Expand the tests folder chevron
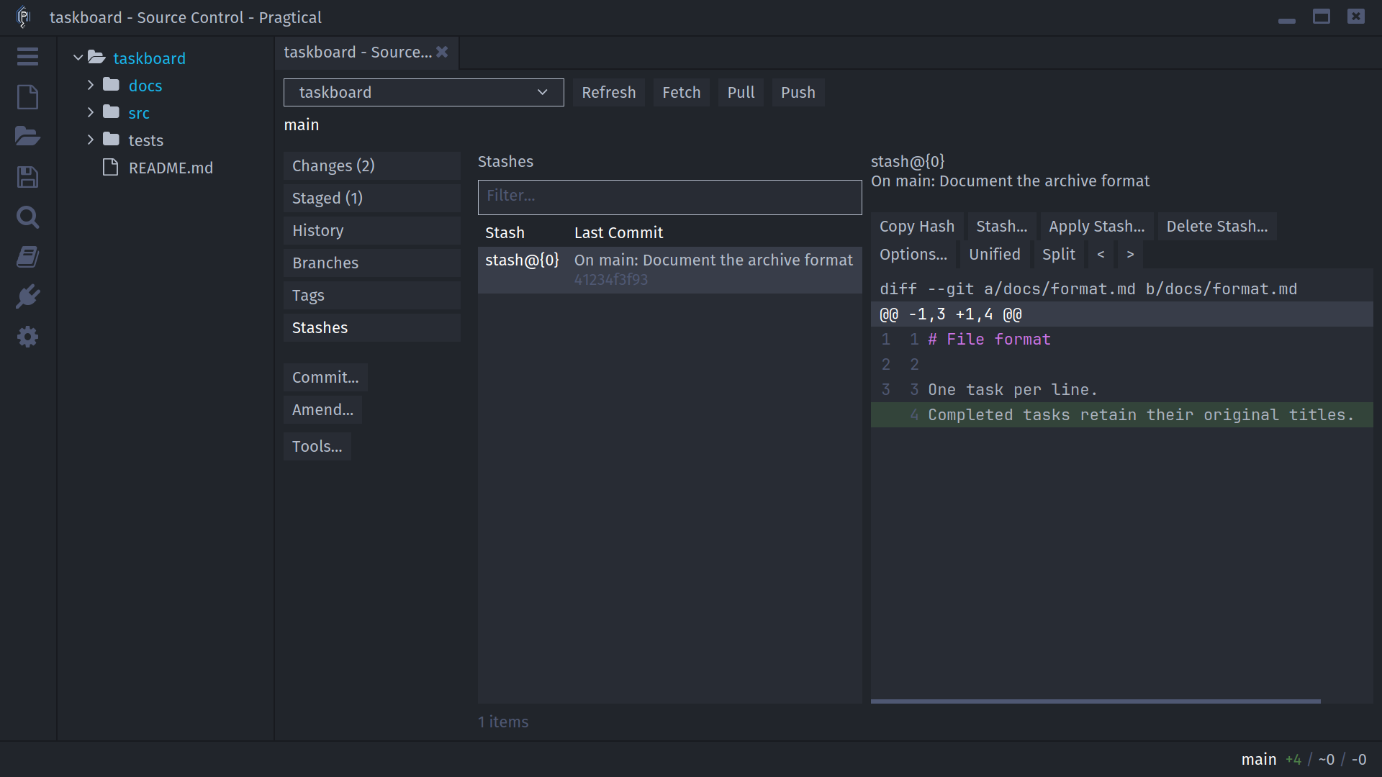The image size is (1382, 777). point(91,140)
